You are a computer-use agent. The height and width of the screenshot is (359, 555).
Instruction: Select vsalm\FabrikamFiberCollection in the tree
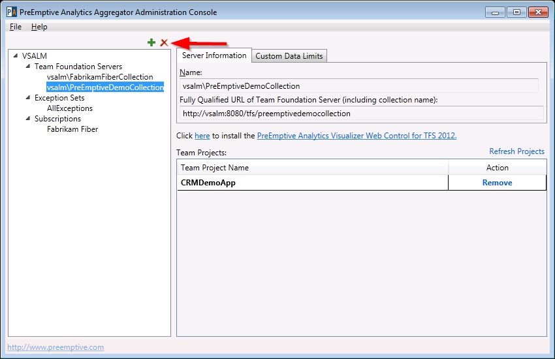(x=100, y=77)
